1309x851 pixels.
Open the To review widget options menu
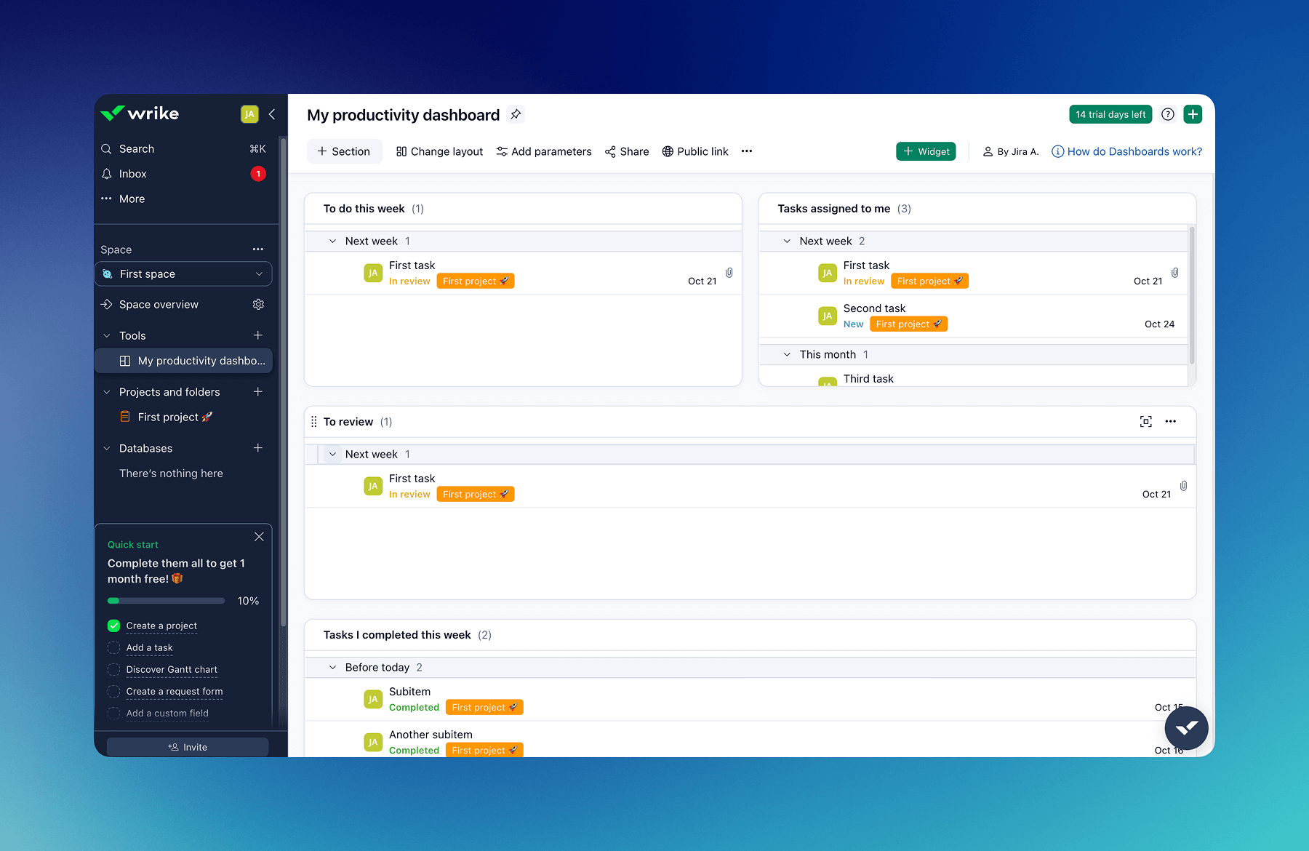pos(1170,422)
